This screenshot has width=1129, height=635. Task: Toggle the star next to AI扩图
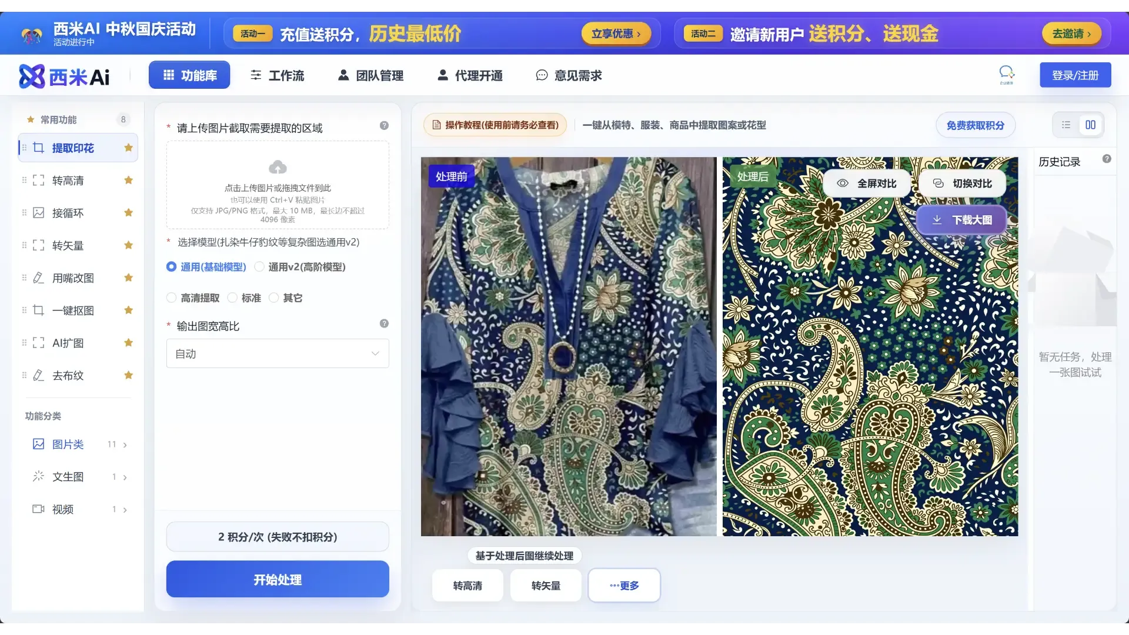(128, 342)
